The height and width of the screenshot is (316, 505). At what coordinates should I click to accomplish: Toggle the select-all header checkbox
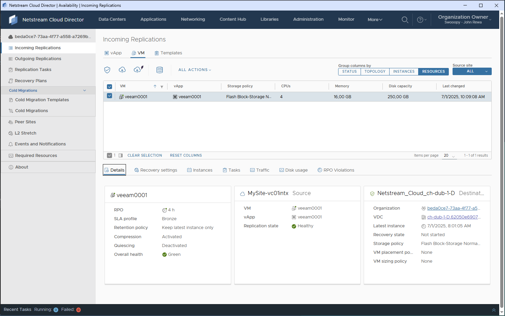[109, 87]
